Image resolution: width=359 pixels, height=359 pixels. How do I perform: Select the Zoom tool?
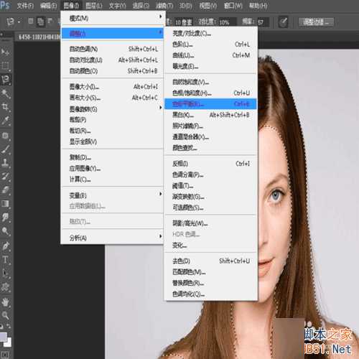click(5, 315)
